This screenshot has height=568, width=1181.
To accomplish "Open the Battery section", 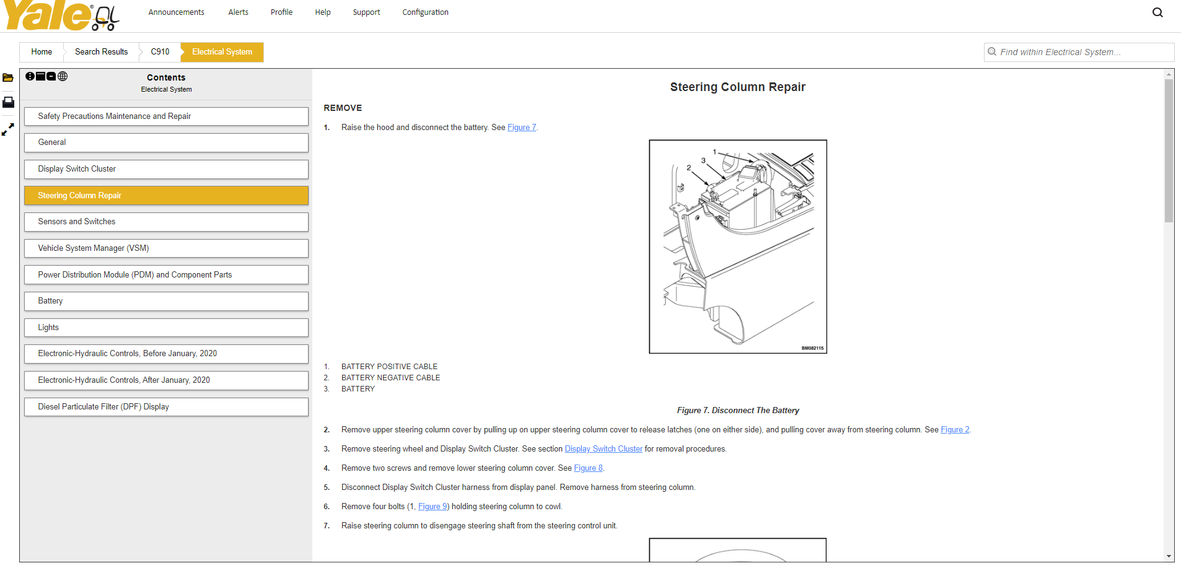I will tap(166, 301).
